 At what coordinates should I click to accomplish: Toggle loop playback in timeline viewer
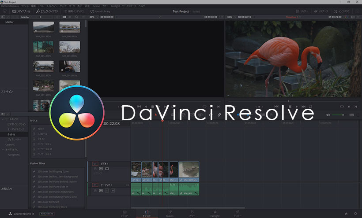[310, 107]
